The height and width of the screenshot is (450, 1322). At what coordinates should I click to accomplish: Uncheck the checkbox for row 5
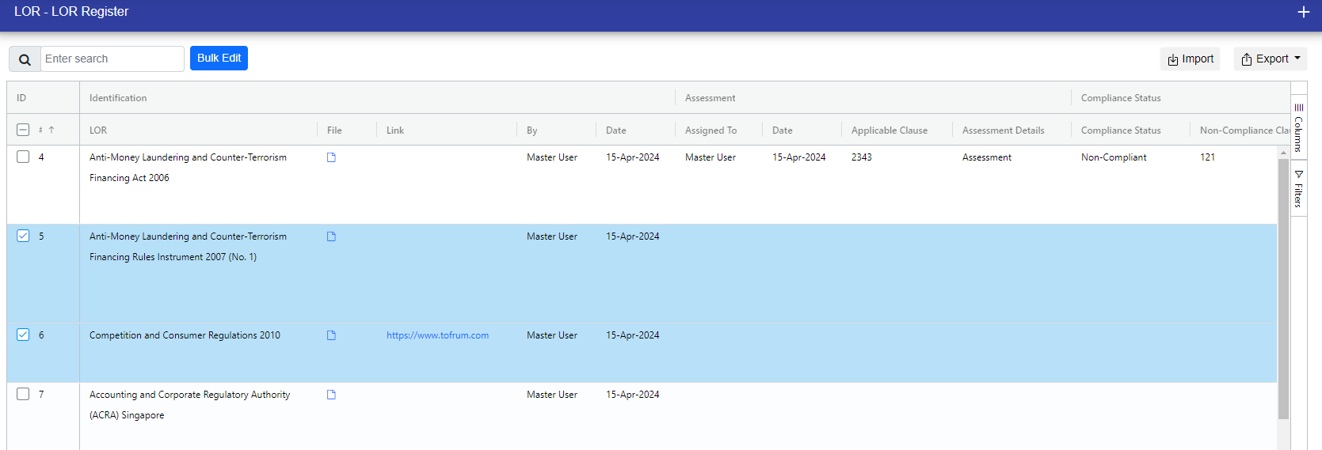point(23,236)
